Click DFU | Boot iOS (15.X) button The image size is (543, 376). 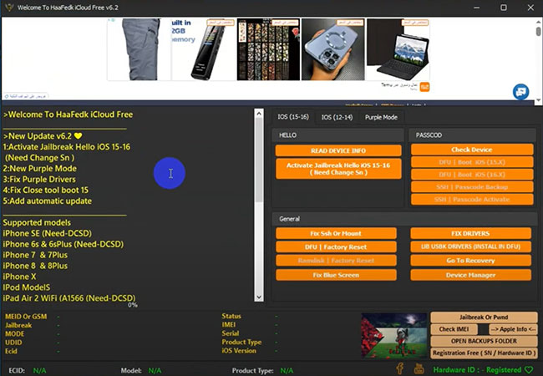pos(472,162)
